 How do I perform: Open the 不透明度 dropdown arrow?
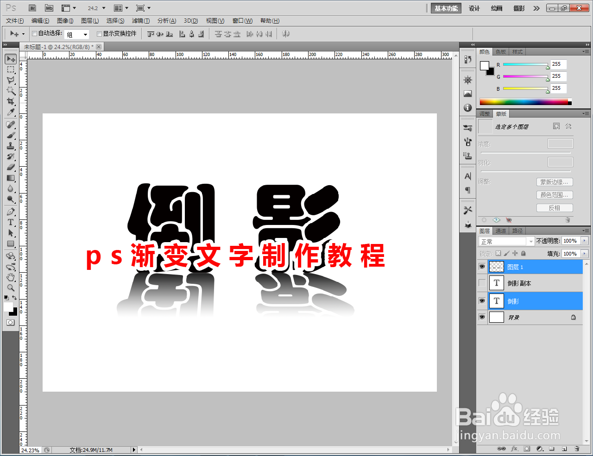click(x=585, y=241)
